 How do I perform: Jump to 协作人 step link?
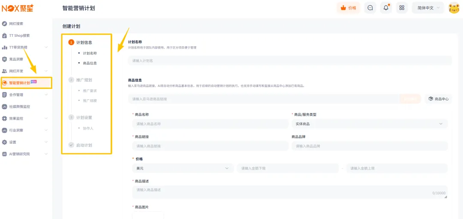pos(88,128)
